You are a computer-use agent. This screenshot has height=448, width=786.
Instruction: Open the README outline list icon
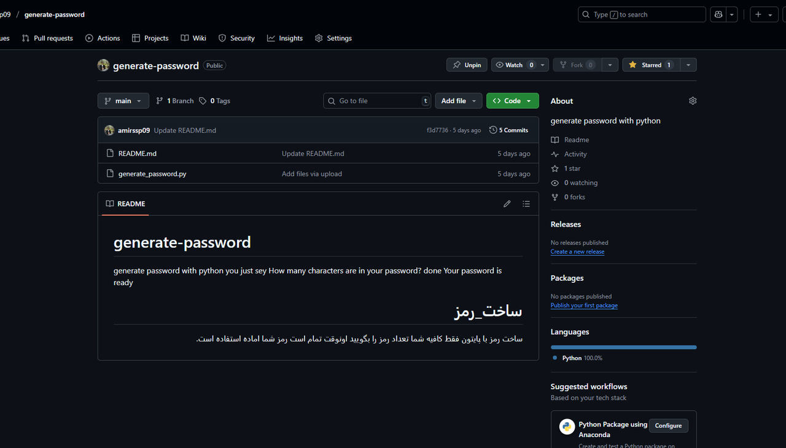(x=526, y=204)
